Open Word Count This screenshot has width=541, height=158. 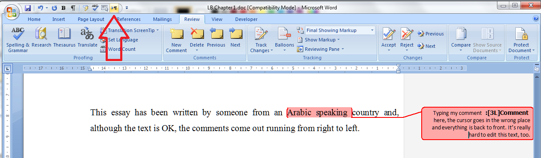point(118,49)
